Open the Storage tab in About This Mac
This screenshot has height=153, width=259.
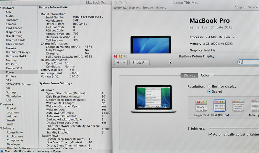coord(148,7)
